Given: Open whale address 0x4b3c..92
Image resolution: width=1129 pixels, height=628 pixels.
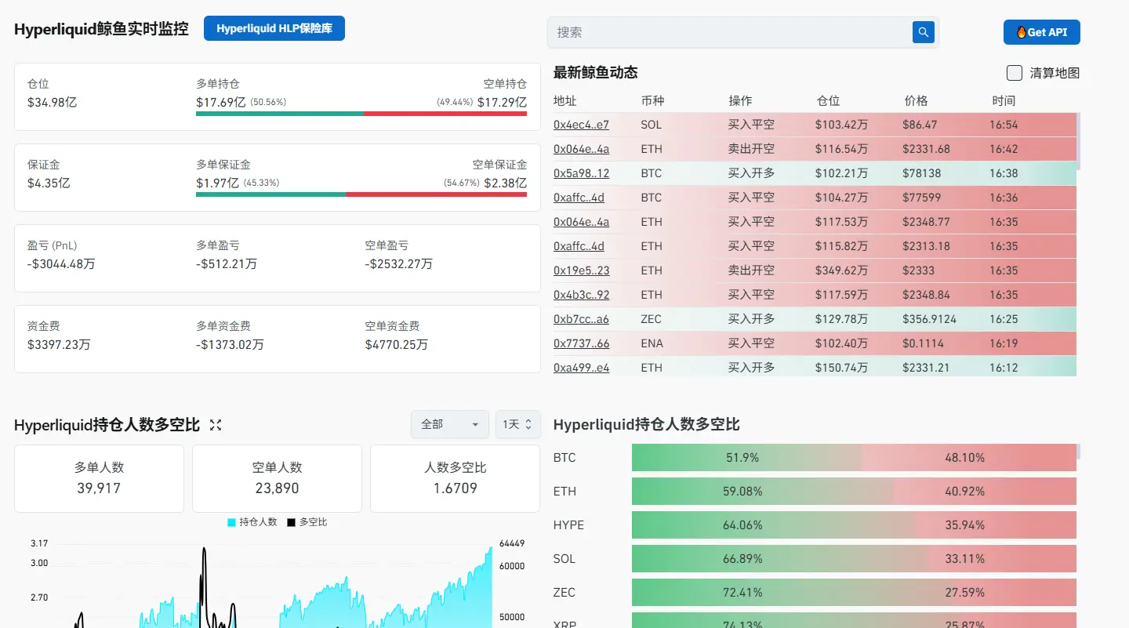Looking at the screenshot, I should tap(581, 295).
